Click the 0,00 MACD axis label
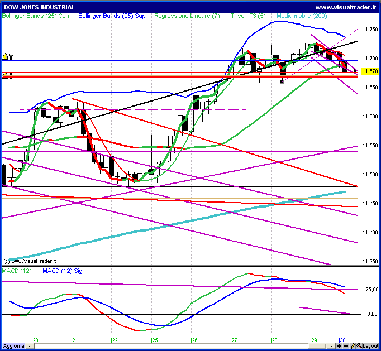Screen dimensions: 381x351 coord(373,314)
